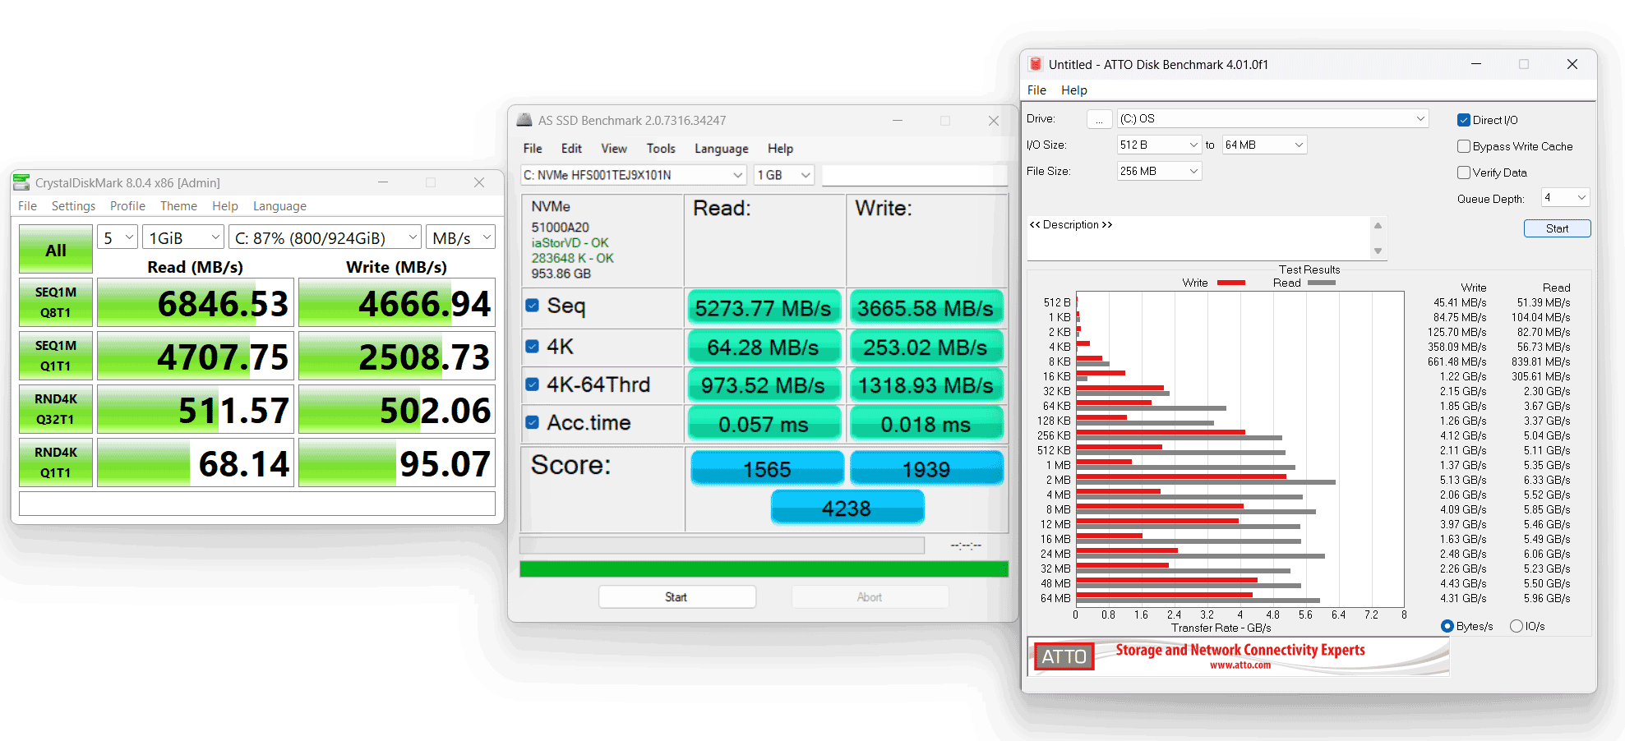This screenshot has height=741, width=1625.
Task: Select the Bytes/s radio button
Action: 1447,626
